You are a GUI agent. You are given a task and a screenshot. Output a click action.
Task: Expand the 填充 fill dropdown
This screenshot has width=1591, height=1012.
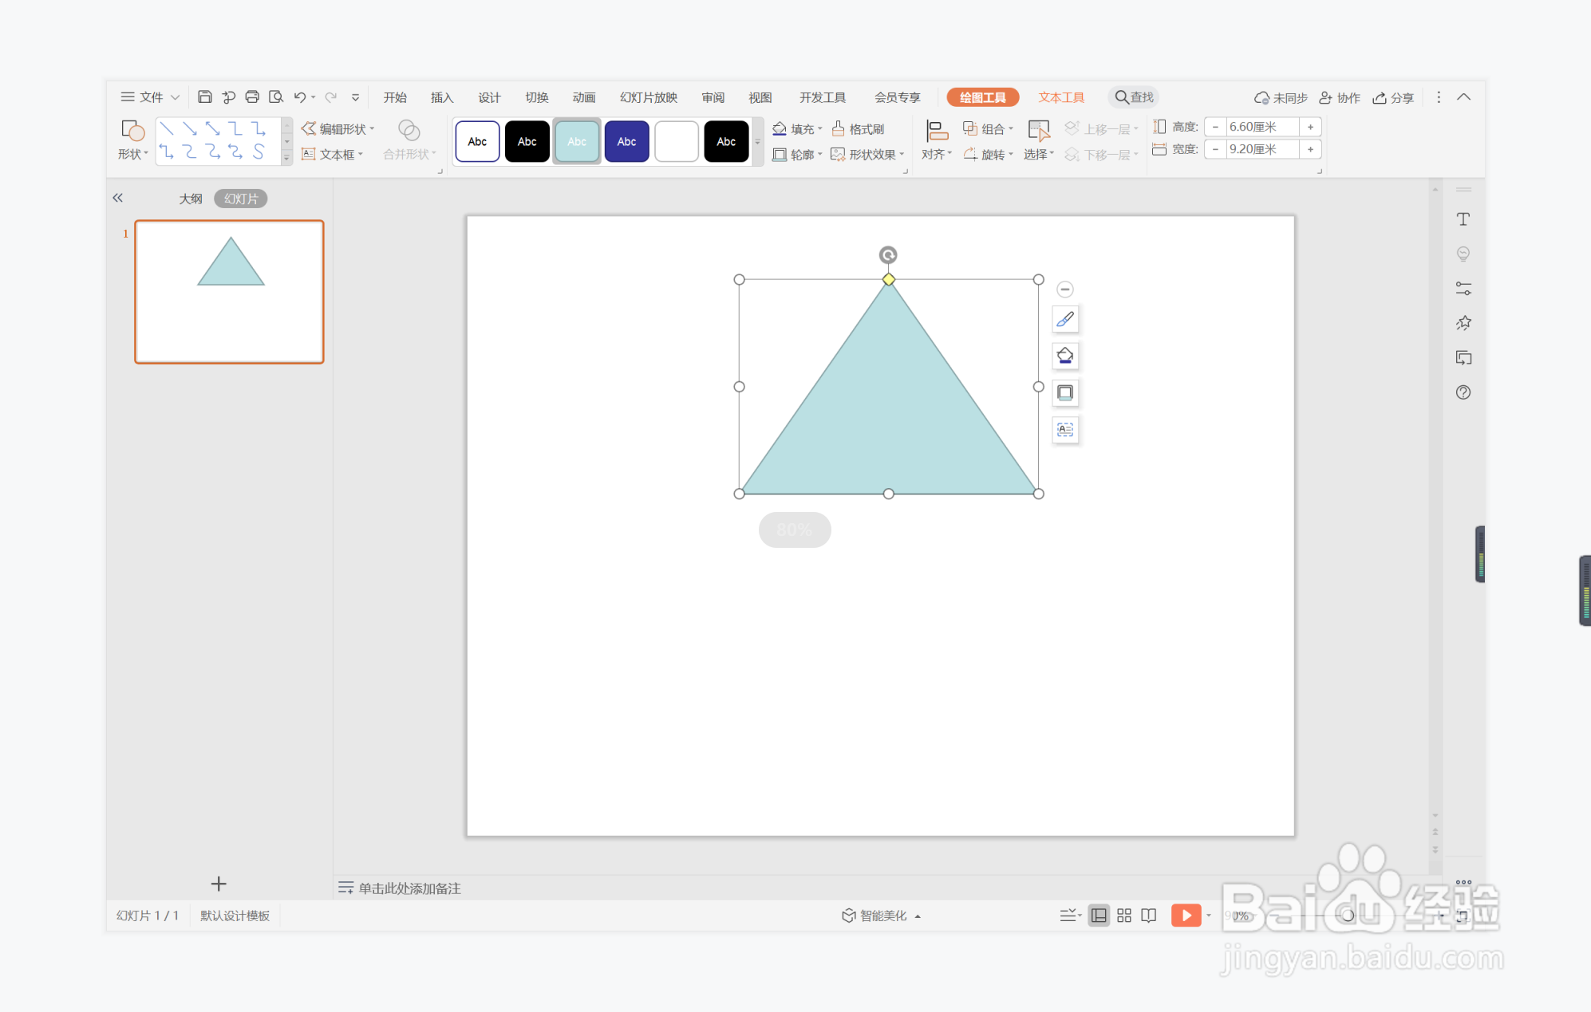click(x=820, y=128)
